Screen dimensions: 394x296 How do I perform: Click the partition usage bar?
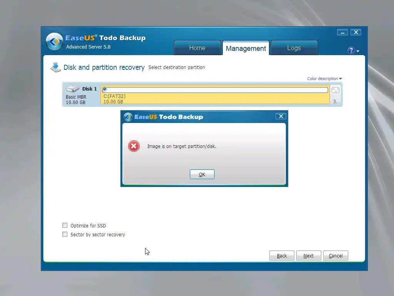[215, 89]
